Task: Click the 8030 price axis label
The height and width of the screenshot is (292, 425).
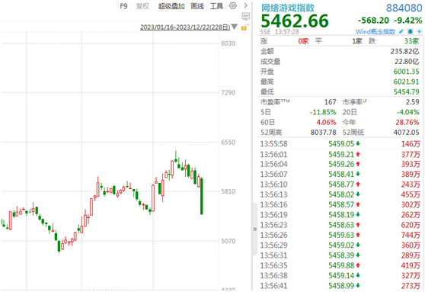Action: click(228, 43)
